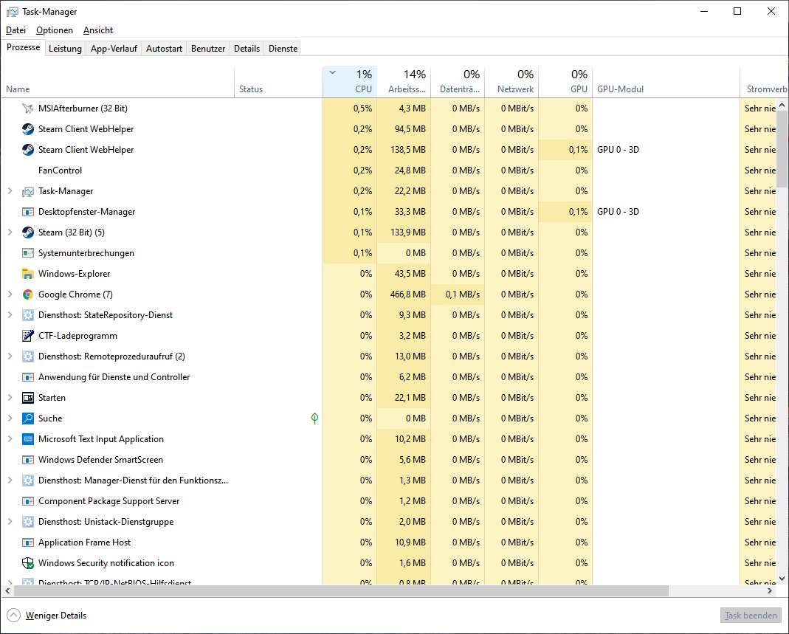Viewport: 789px width, 634px height.
Task: Click the scroll-right arrow at bottom
Action: [769, 590]
